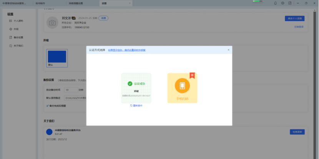Click the 自动备份时间 minutes input field
This screenshot has width=319, height=159.
[x=70, y=90]
